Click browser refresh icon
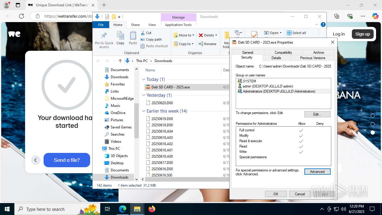Viewport: 382px width, 215px height. 21,16
